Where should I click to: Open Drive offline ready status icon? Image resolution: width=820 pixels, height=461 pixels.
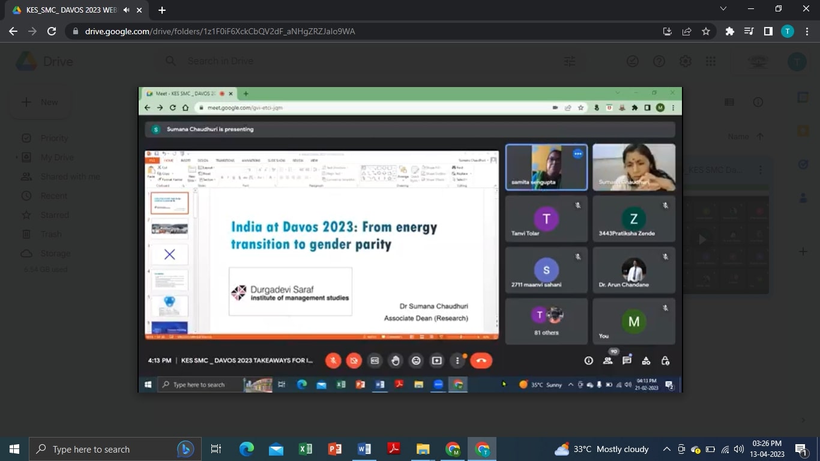pos(633,61)
